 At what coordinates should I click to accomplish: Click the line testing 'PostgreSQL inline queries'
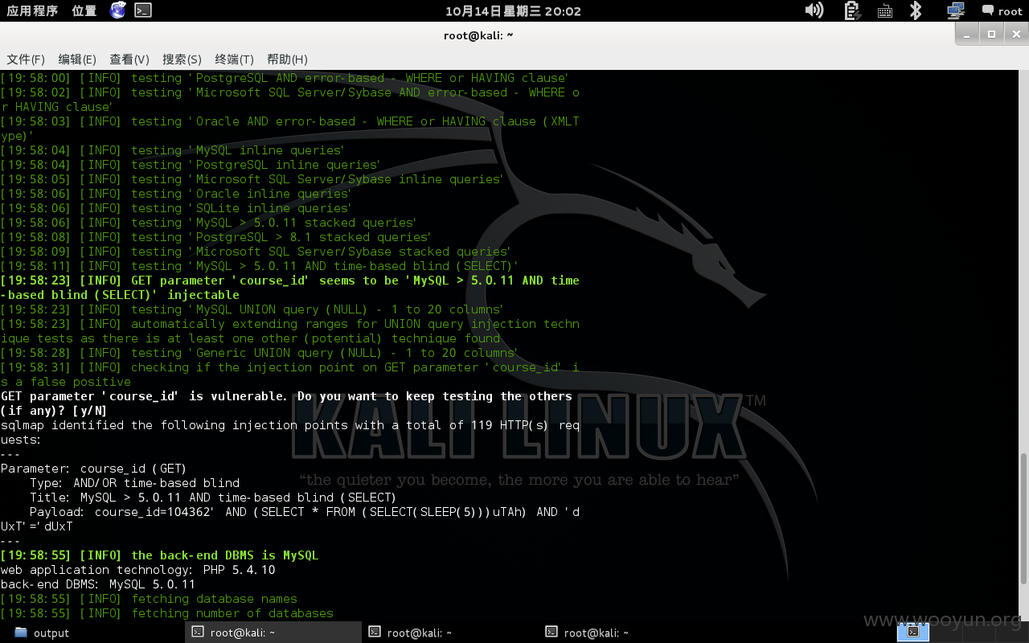(x=191, y=165)
